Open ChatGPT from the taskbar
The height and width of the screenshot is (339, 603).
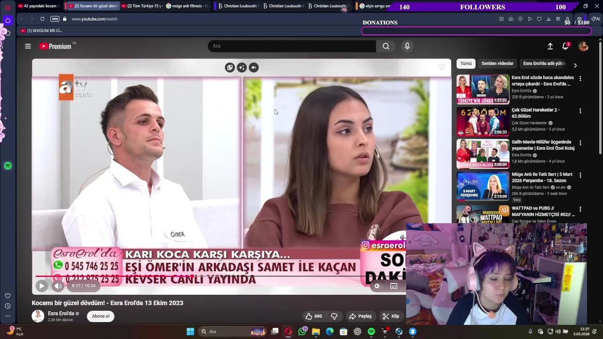357,331
